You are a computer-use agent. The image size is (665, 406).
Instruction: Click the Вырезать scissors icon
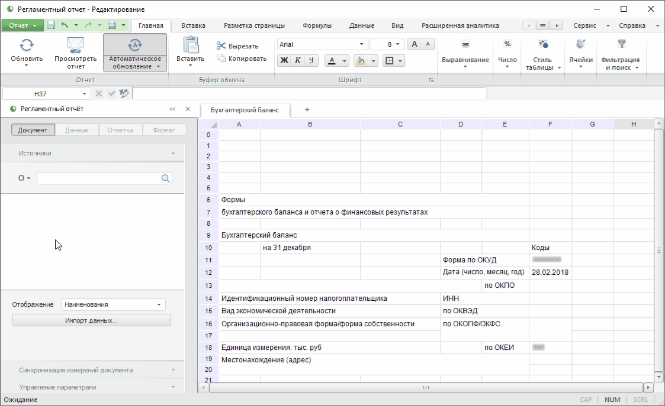pyautogui.click(x=221, y=46)
